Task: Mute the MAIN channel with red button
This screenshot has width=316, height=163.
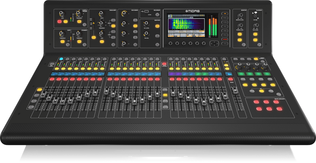Action: click(230, 79)
